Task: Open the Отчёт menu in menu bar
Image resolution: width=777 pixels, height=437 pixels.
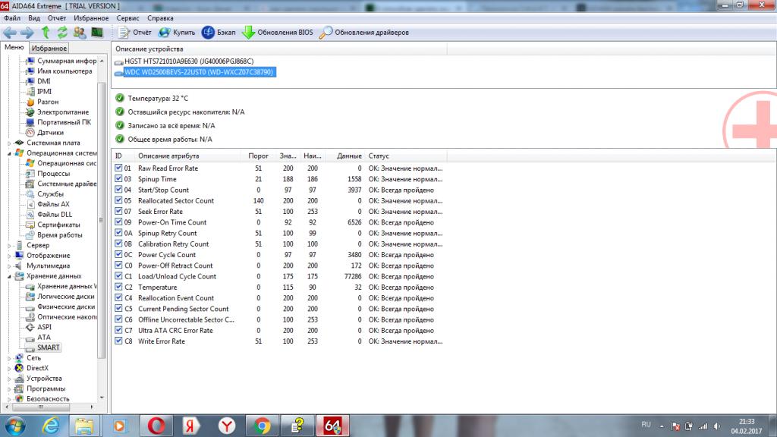Action: tap(57, 18)
